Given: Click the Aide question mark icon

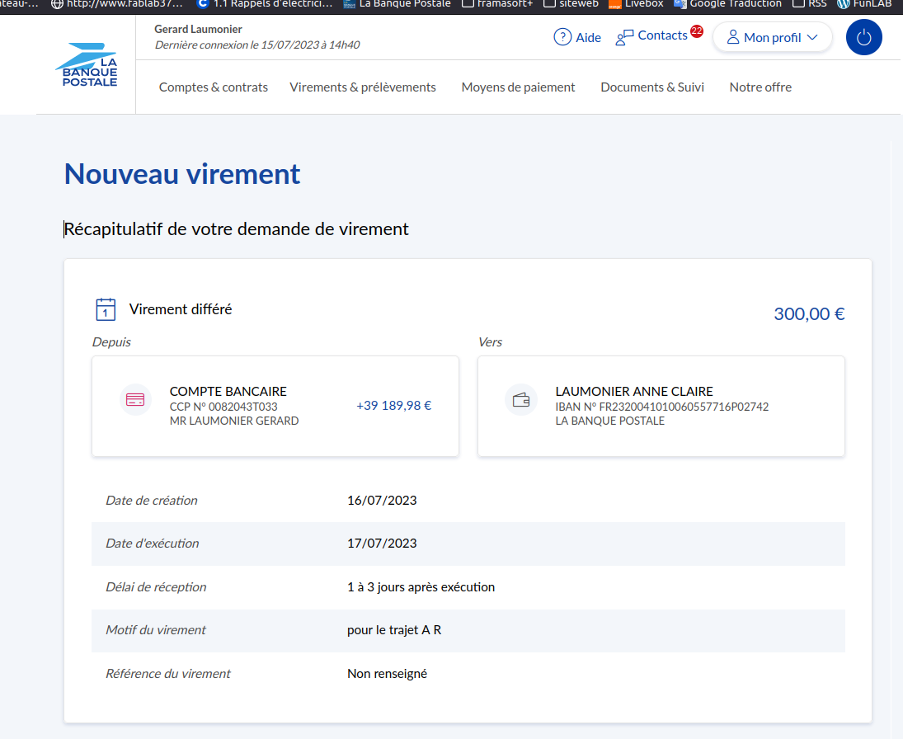Looking at the screenshot, I should pyautogui.click(x=562, y=37).
